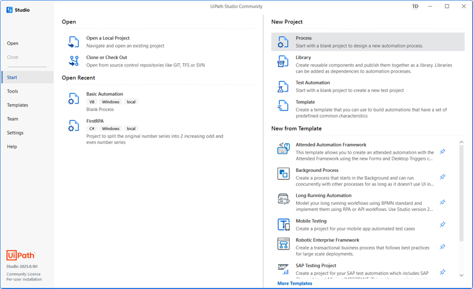
Task: Click the template list scroll up arrow
Action: [x=461, y=142]
